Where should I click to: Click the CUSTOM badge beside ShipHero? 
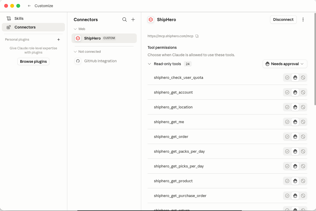tap(109, 38)
